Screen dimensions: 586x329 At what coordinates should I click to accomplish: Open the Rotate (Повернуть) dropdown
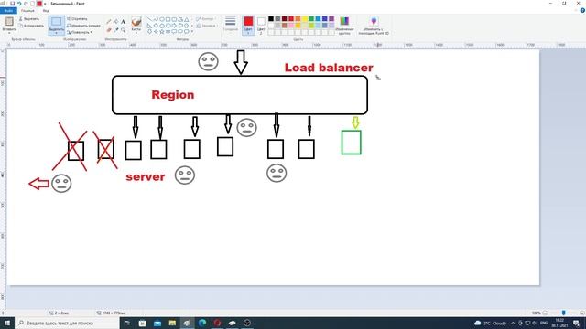(x=80, y=33)
